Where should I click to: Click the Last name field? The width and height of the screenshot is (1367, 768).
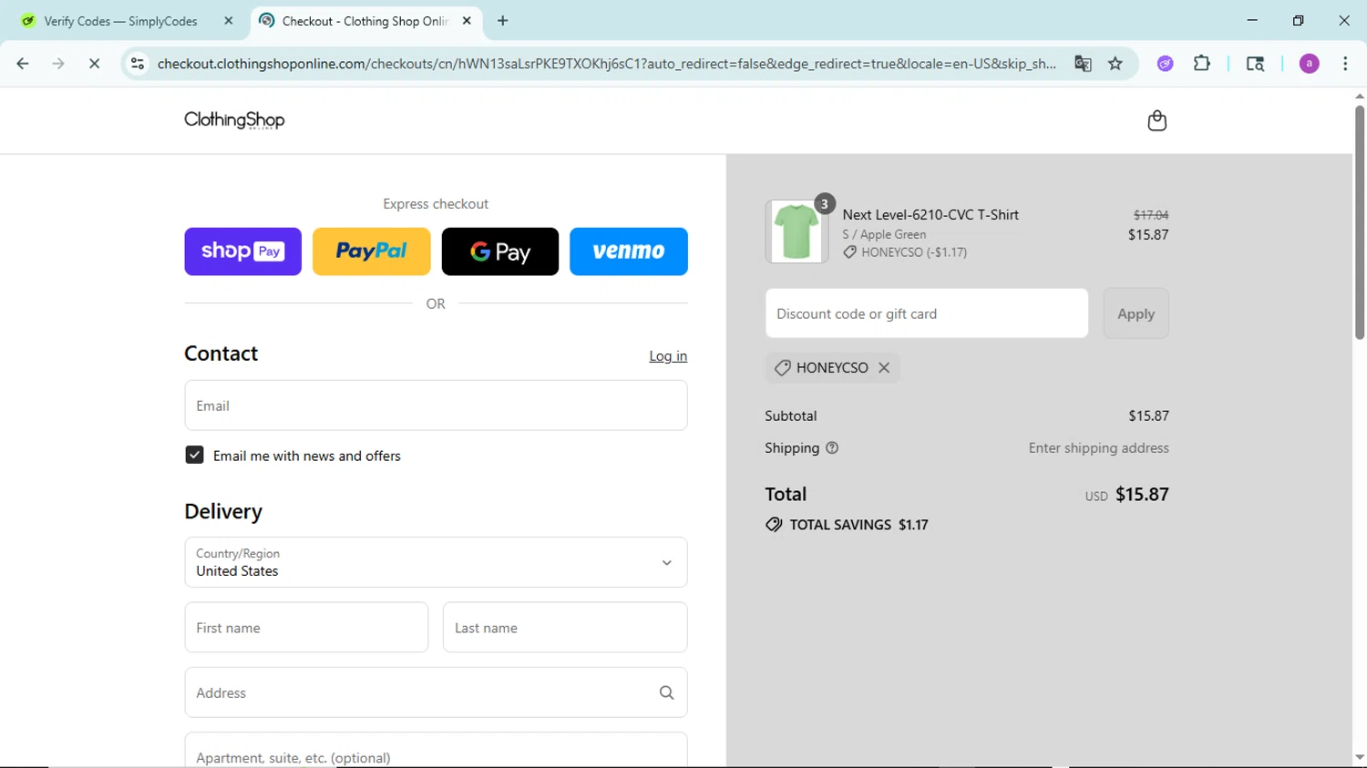pyautogui.click(x=565, y=628)
